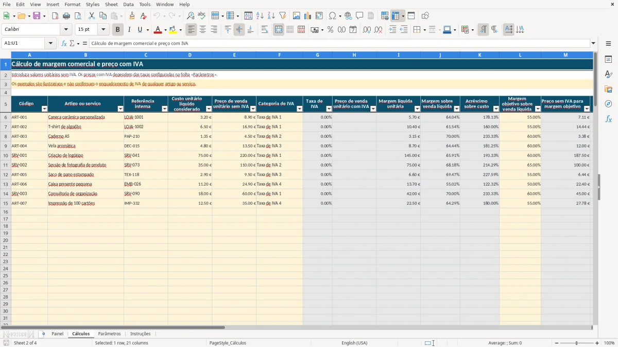Activate Clone Formatting paintbrush
618x347 pixels.
(x=132, y=16)
